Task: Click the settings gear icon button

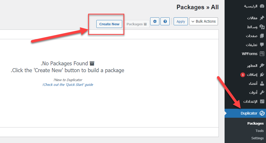Action: [x=155, y=21]
